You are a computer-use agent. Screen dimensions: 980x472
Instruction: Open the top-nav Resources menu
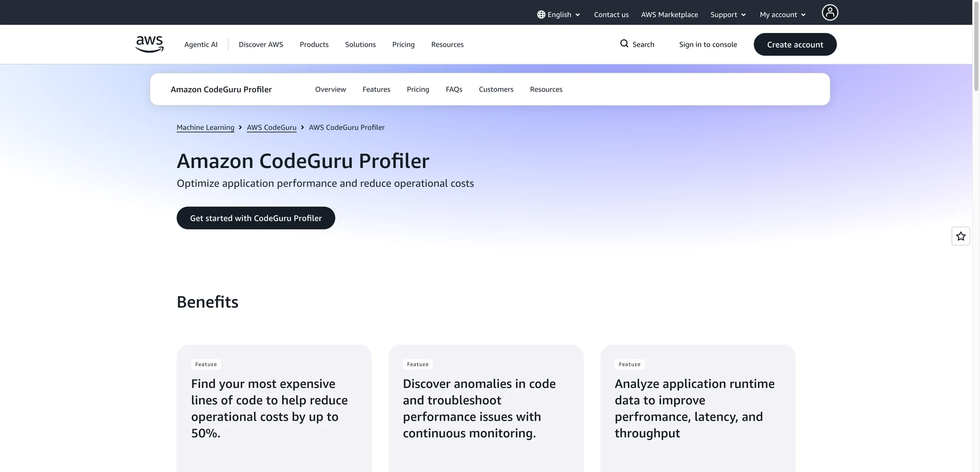447,44
